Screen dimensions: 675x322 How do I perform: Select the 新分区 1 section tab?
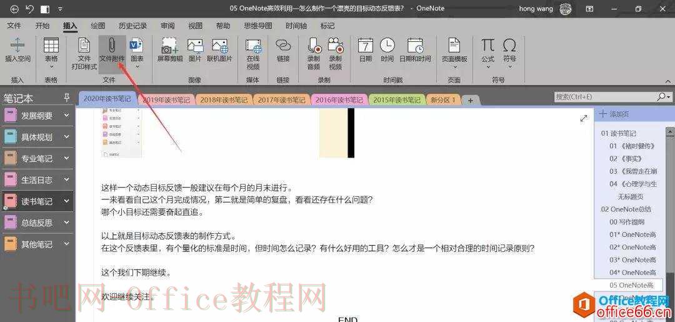(443, 100)
